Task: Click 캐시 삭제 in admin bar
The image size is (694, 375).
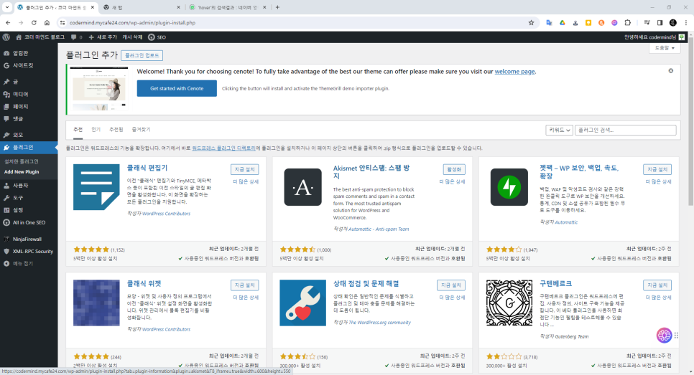Action: pyautogui.click(x=132, y=37)
